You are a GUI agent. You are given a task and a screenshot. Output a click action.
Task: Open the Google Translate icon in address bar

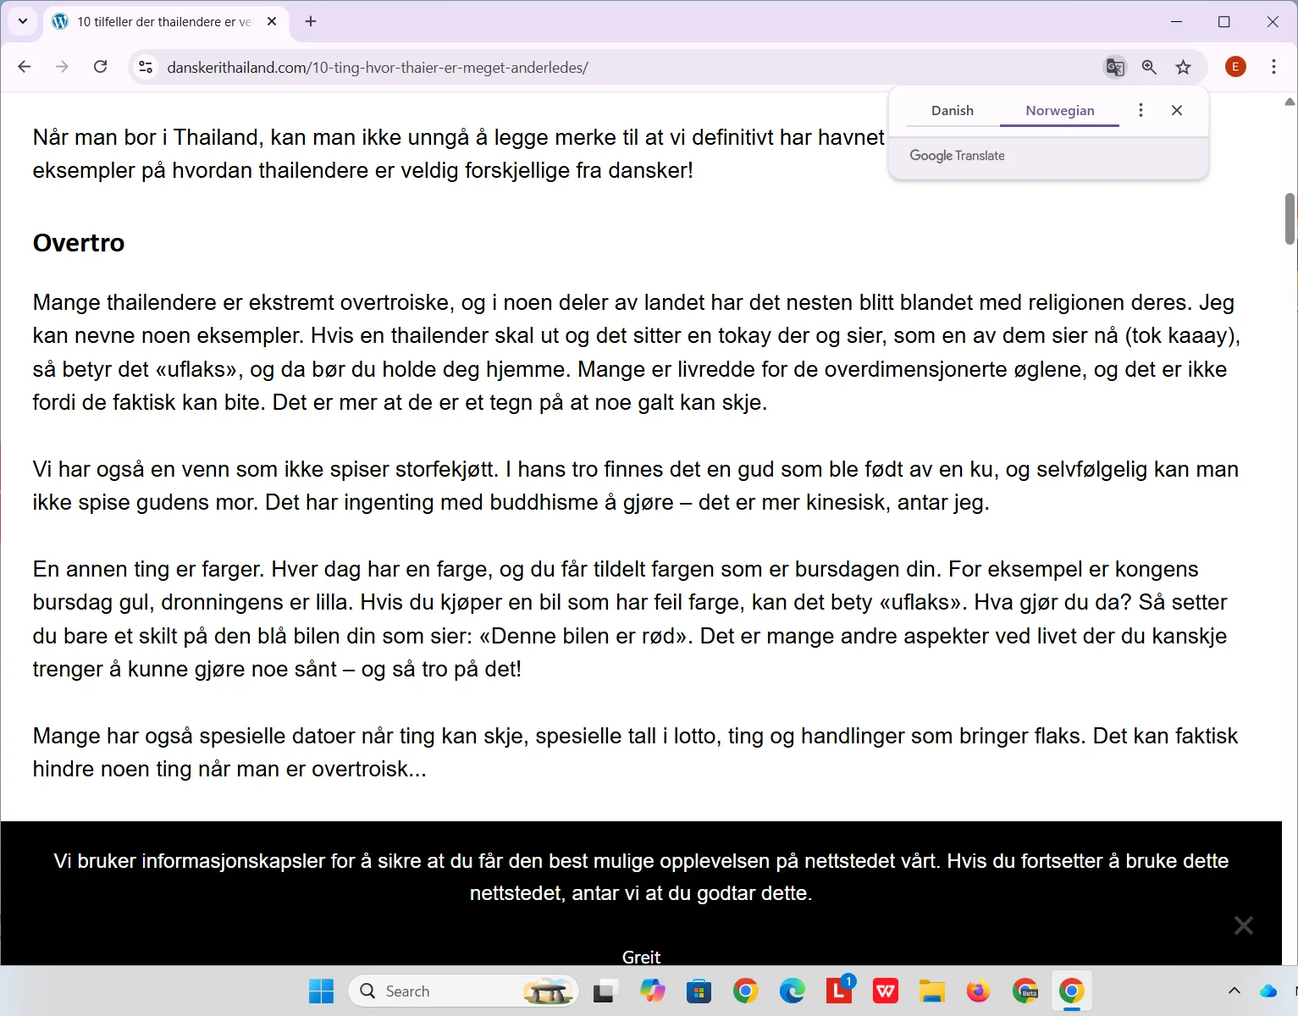pos(1114,67)
